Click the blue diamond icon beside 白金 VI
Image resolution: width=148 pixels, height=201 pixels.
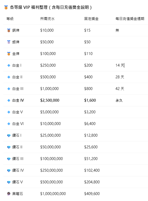click(9, 124)
